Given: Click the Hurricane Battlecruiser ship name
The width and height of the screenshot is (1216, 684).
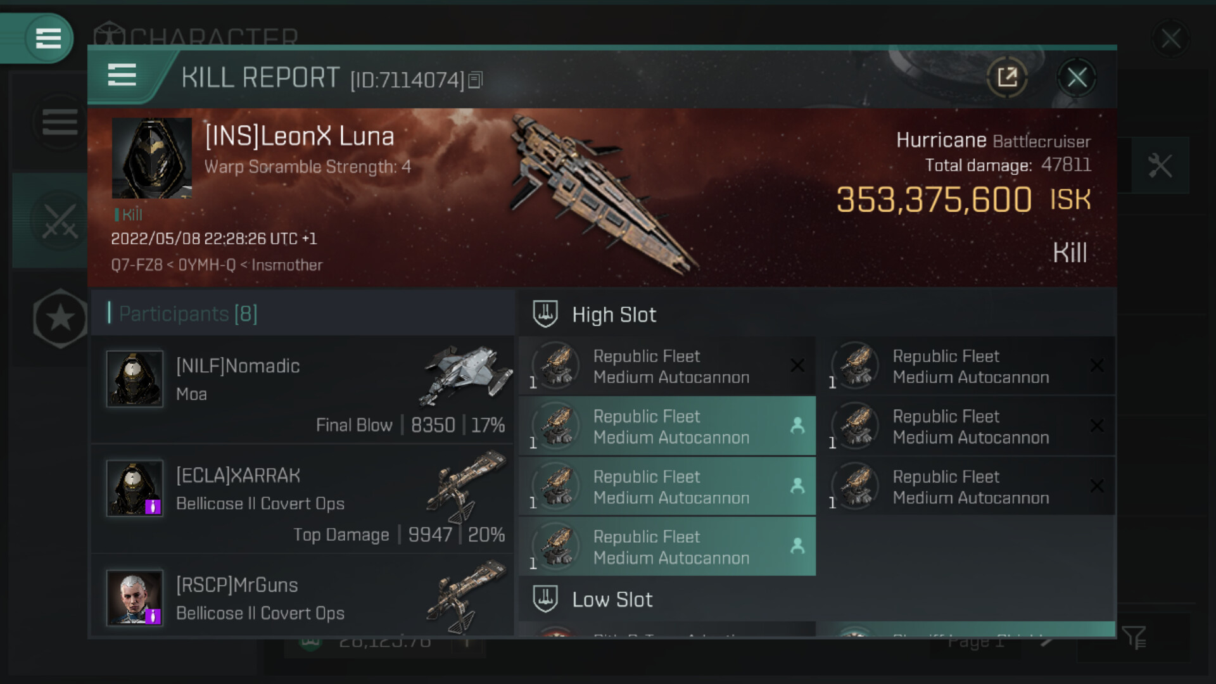Looking at the screenshot, I should (x=993, y=140).
